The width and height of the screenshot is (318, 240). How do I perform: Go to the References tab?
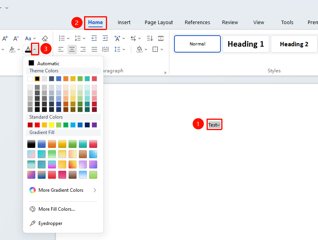coord(197,22)
